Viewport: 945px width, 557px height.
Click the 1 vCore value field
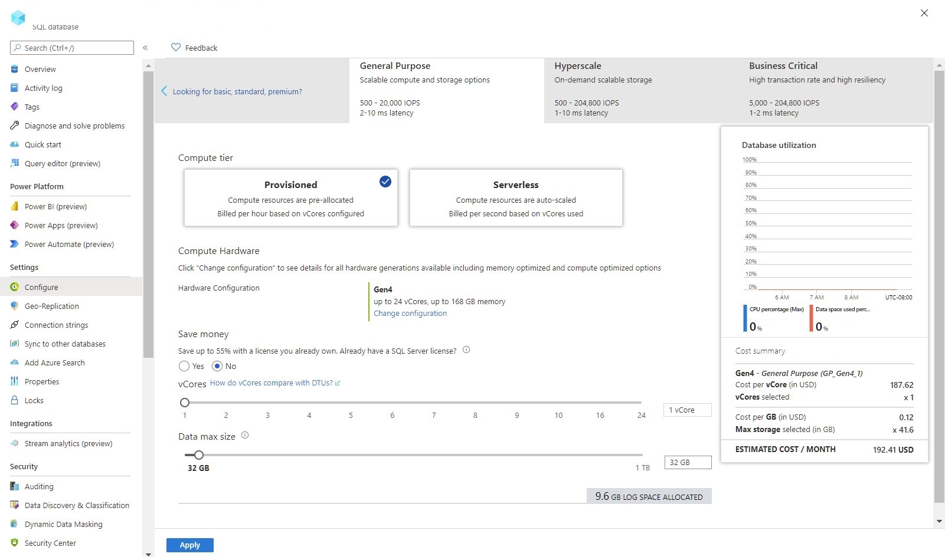pos(688,410)
